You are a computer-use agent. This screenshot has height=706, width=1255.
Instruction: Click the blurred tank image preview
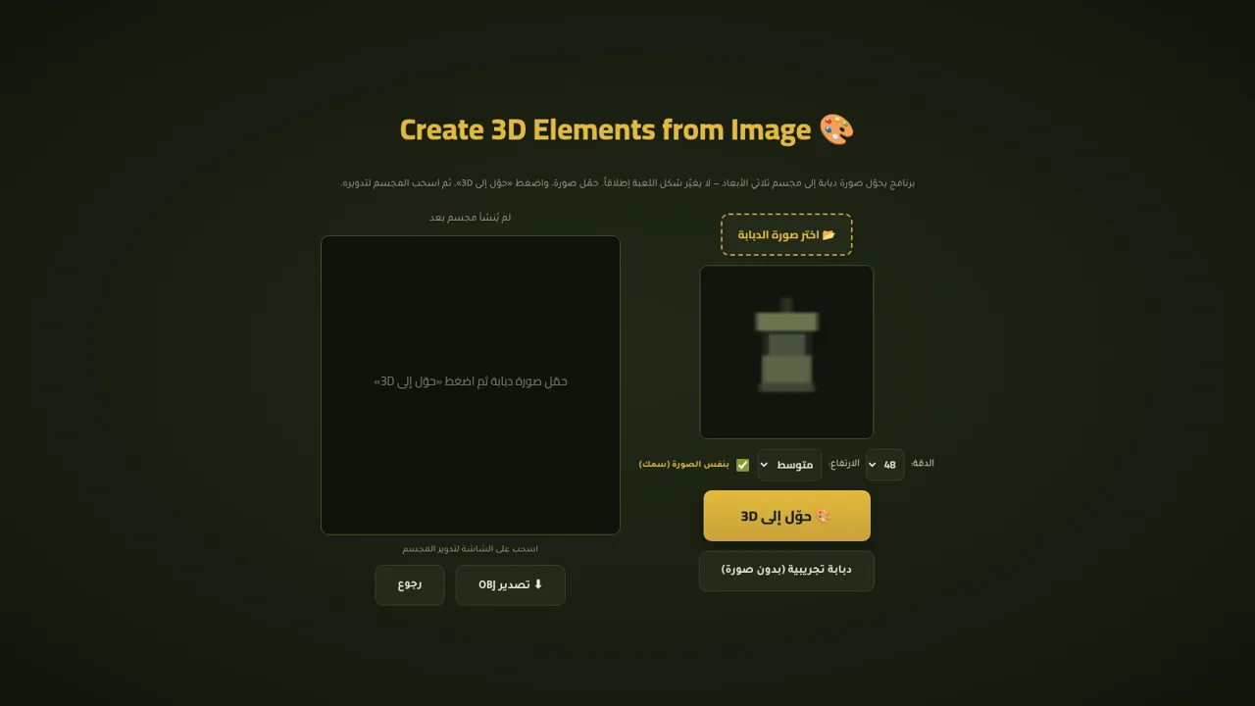point(786,352)
